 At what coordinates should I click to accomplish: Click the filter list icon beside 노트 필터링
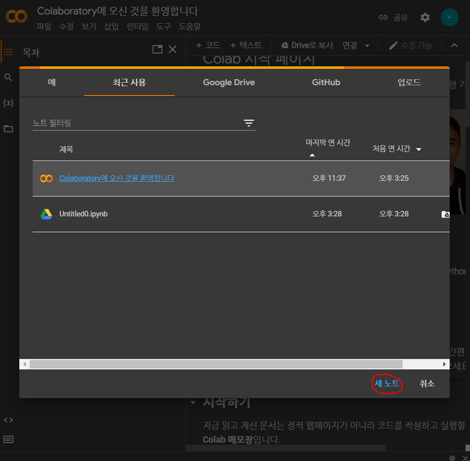249,123
